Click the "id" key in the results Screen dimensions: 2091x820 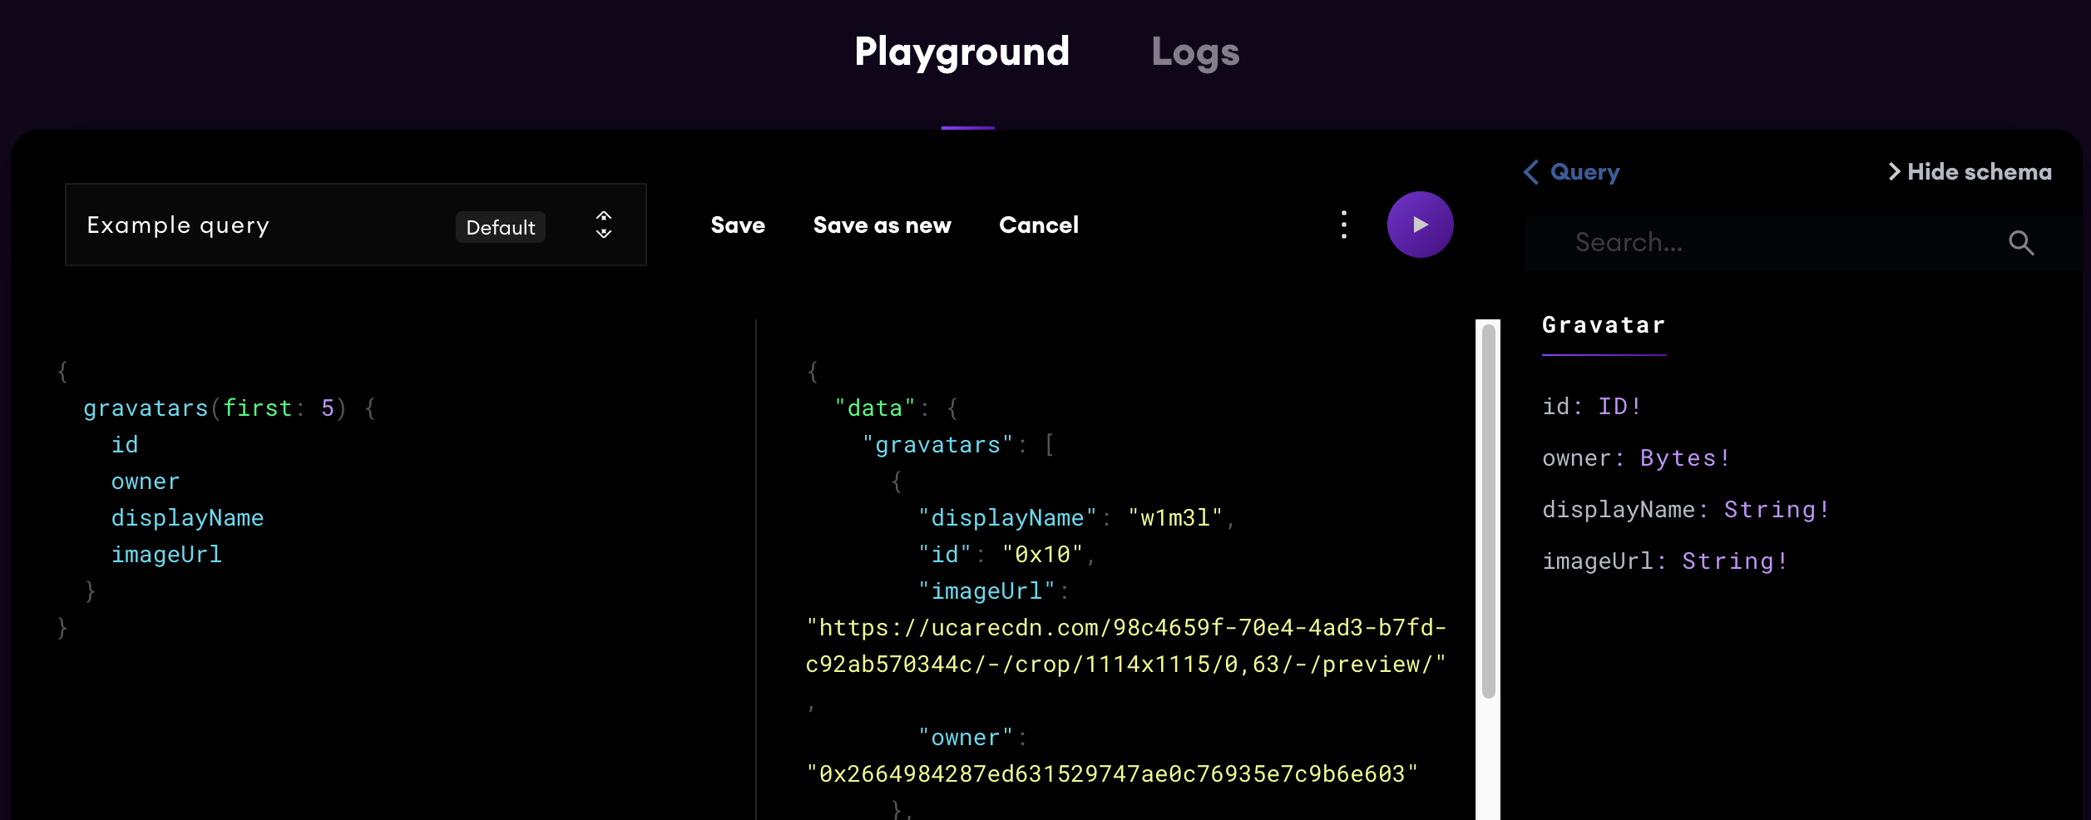click(945, 555)
